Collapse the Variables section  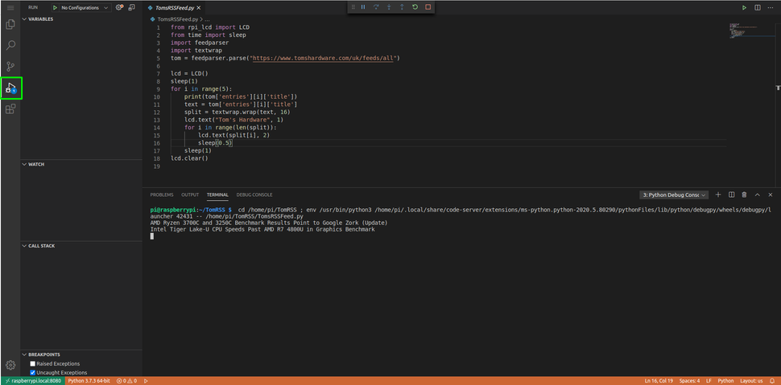coord(40,18)
